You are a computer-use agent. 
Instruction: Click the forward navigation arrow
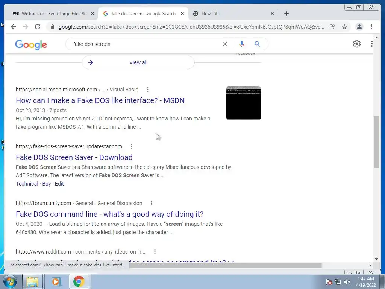point(26,27)
